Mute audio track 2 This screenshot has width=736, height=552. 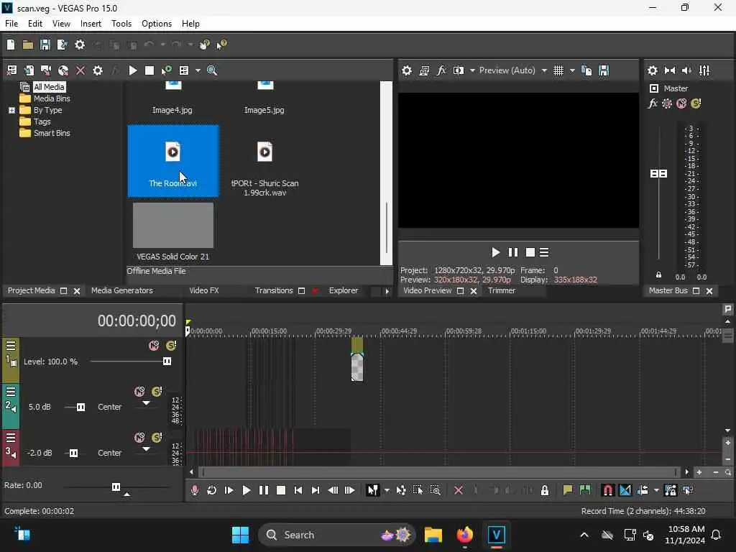pyautogui.click(x=139, y=392)
